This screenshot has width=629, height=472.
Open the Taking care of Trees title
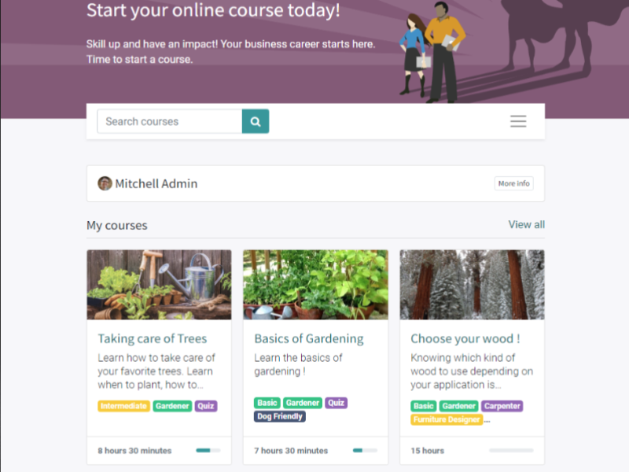pos(153,339)
